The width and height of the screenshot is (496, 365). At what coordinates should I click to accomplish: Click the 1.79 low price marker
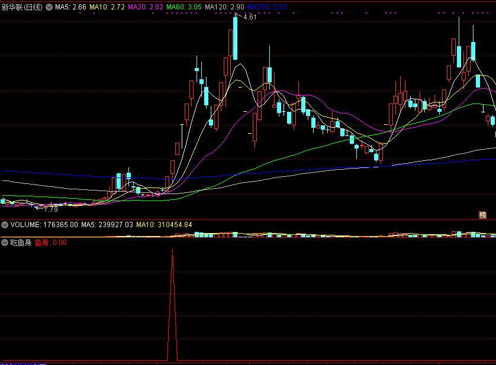51,209
